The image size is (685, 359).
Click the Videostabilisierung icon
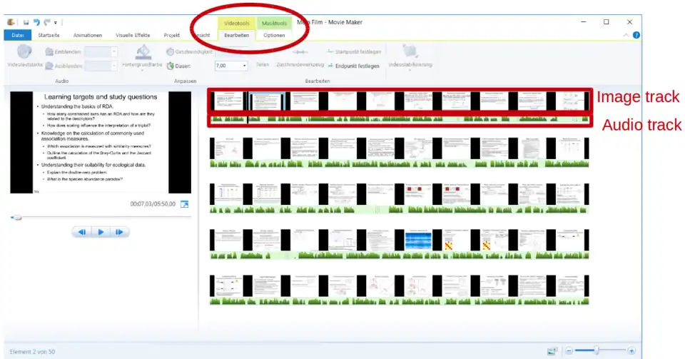(x=410, y=52)
